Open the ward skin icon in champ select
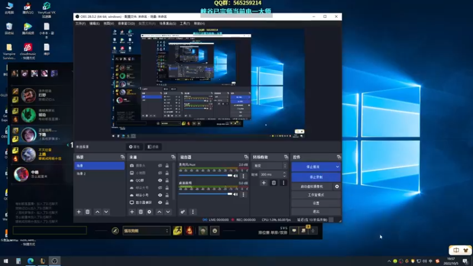The image size is (473, 266). (203, 231)
